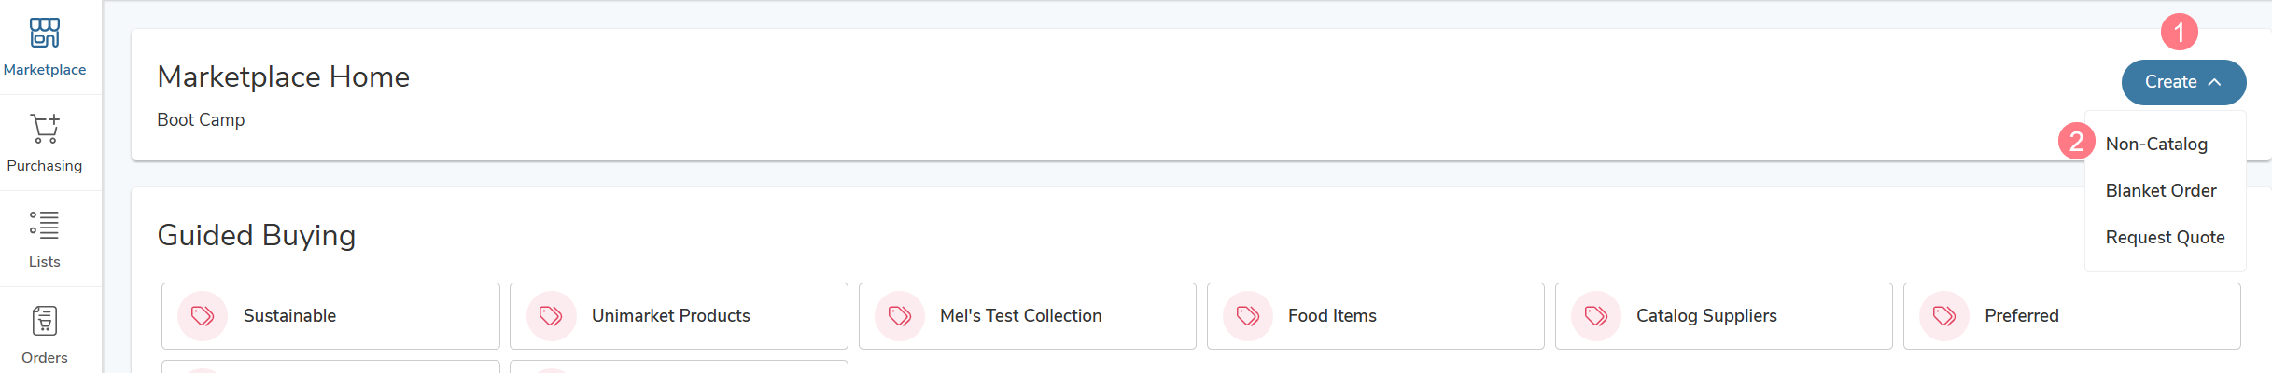The height and width of the screenshot is (373, 2272).
Task: Select Non-Catalog from the Create menu
Action: tap(2156, 145)
